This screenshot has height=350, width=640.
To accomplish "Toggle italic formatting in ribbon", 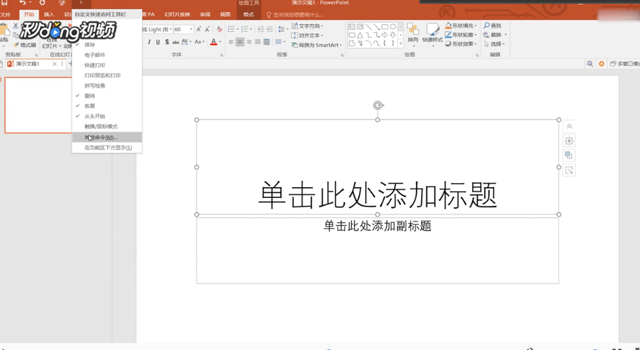I will (x=149, y=42).
